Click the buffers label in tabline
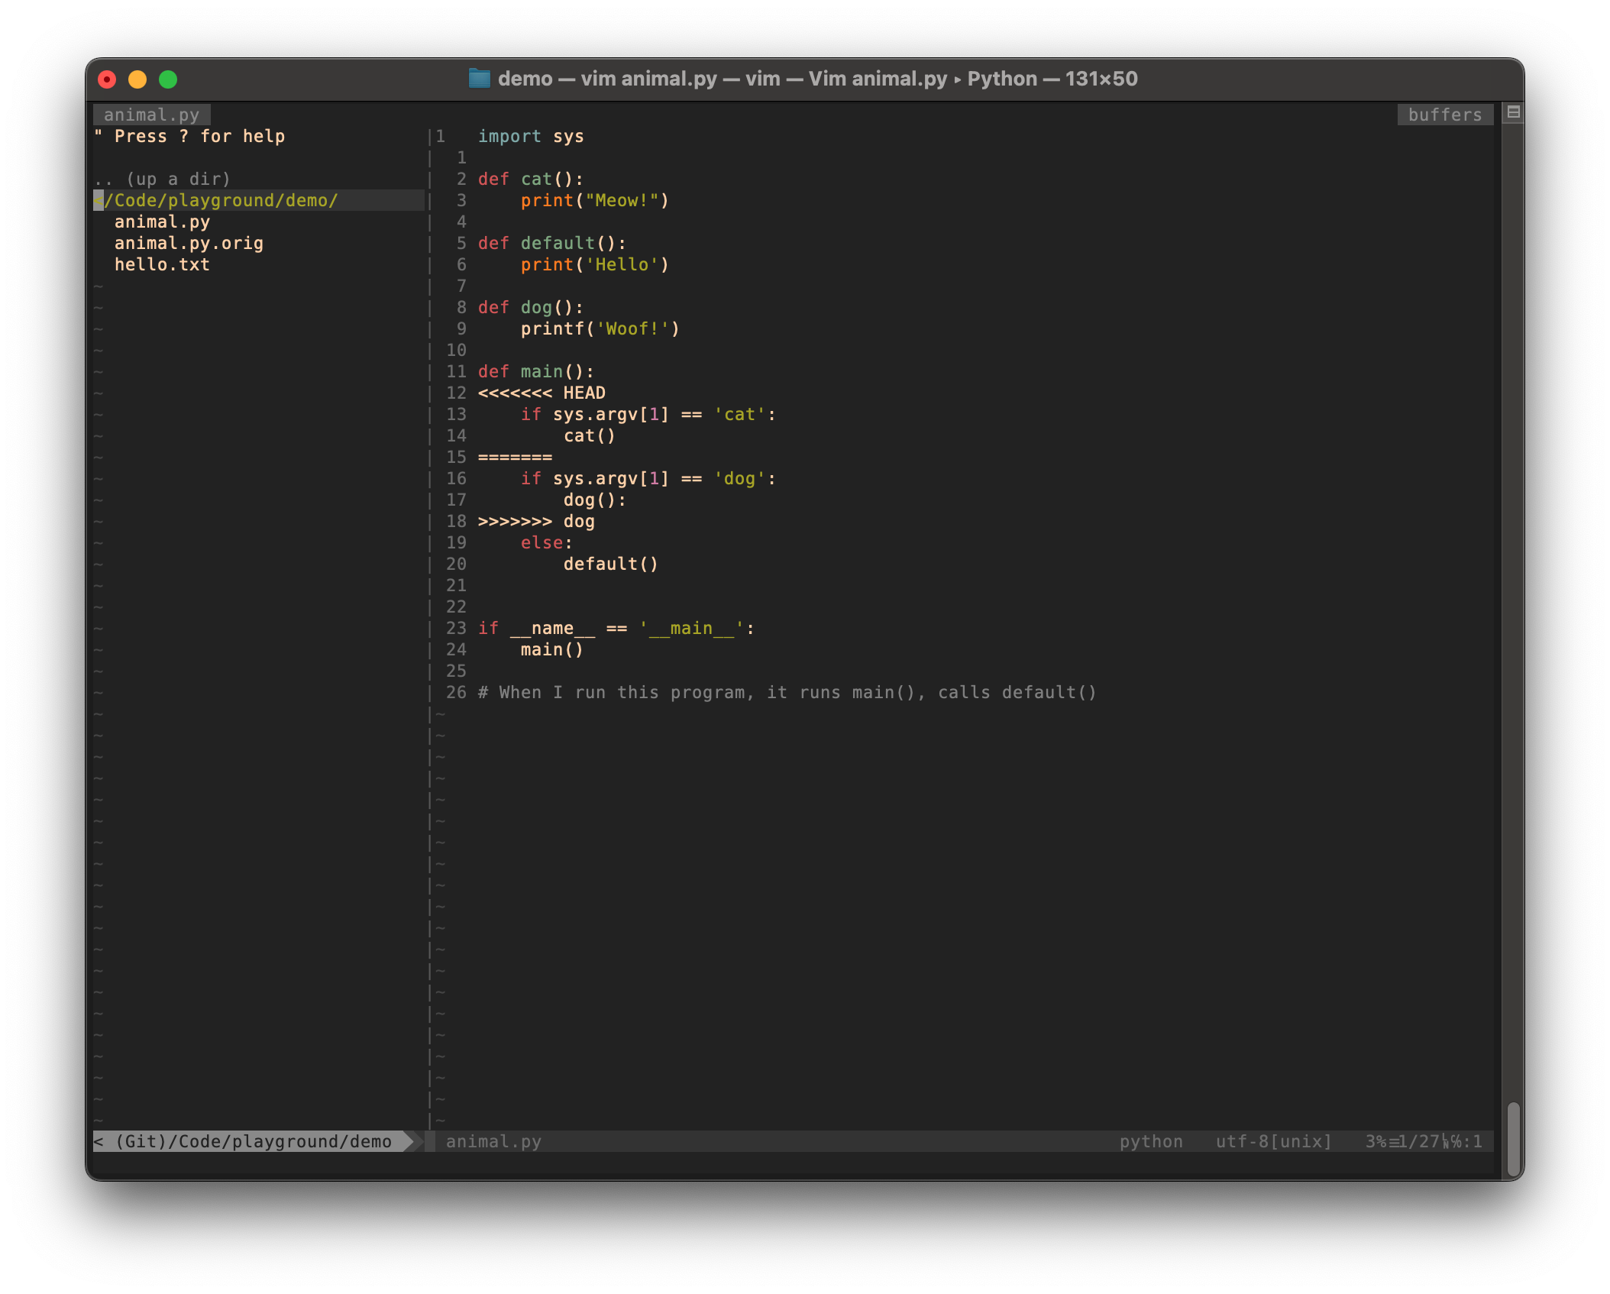This screenshot has height=1294, width=1610. (x=1444, y=115)
